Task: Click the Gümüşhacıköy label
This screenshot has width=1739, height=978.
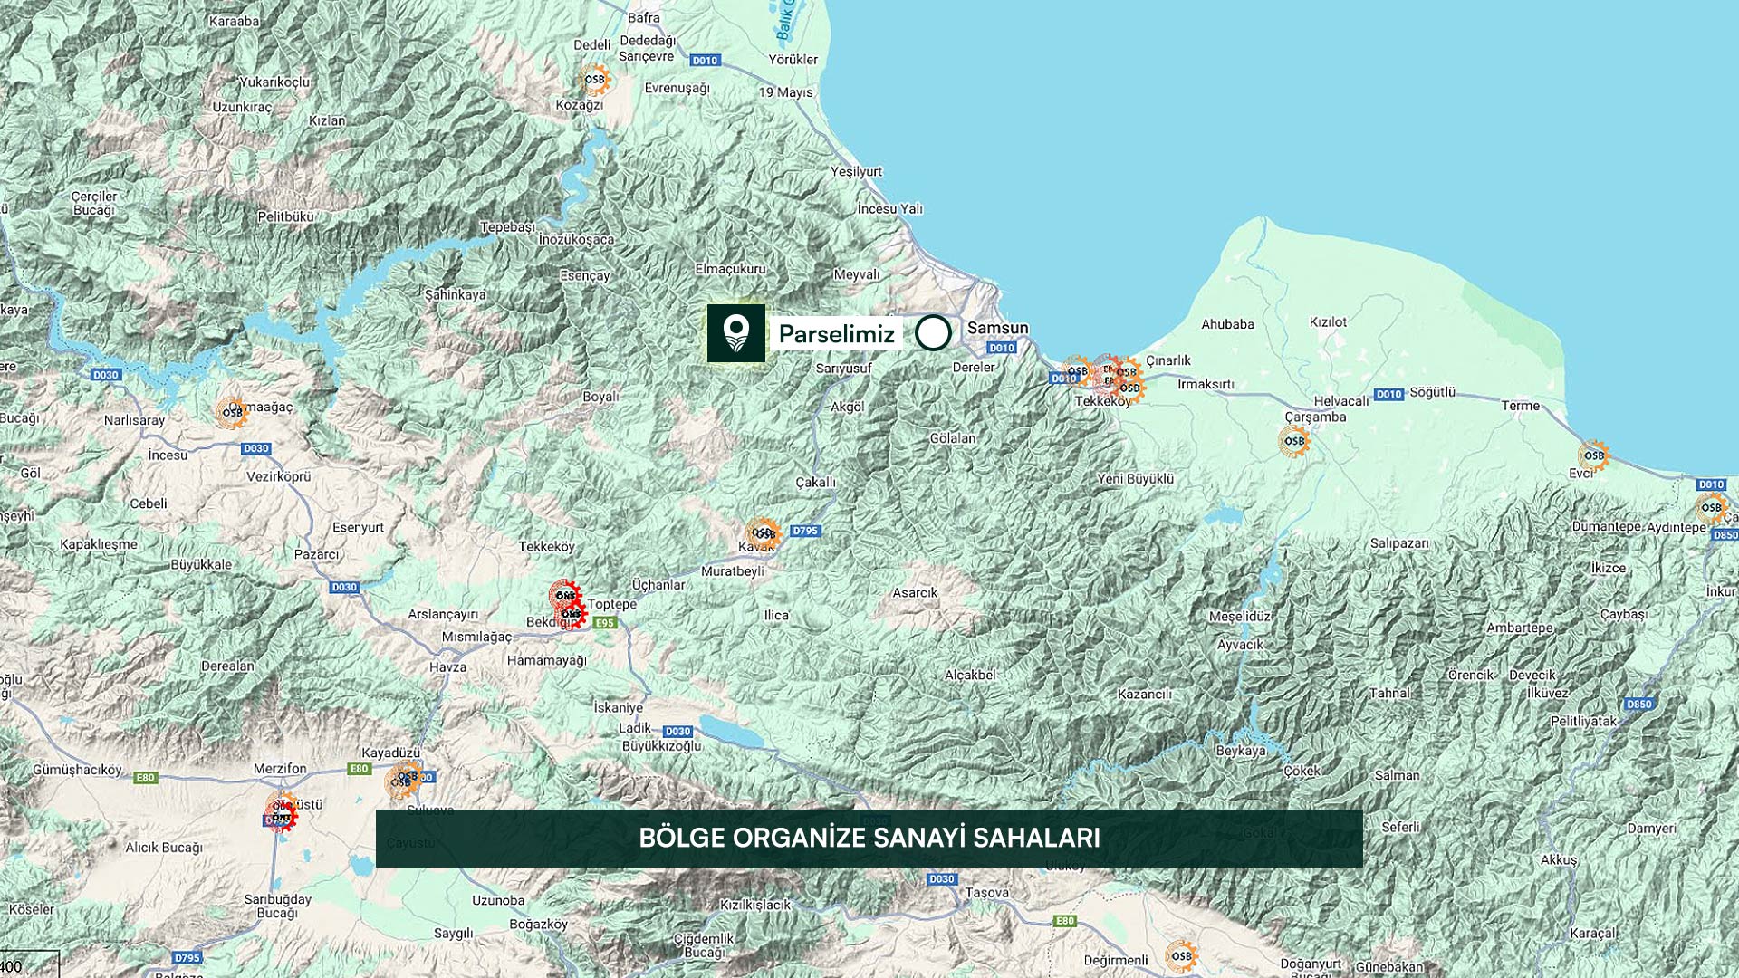Action: 77,770
